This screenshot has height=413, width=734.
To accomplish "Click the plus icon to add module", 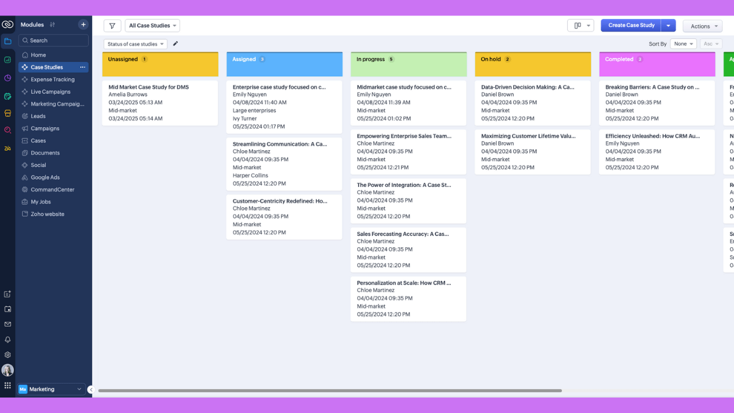I will pos(83,25).
